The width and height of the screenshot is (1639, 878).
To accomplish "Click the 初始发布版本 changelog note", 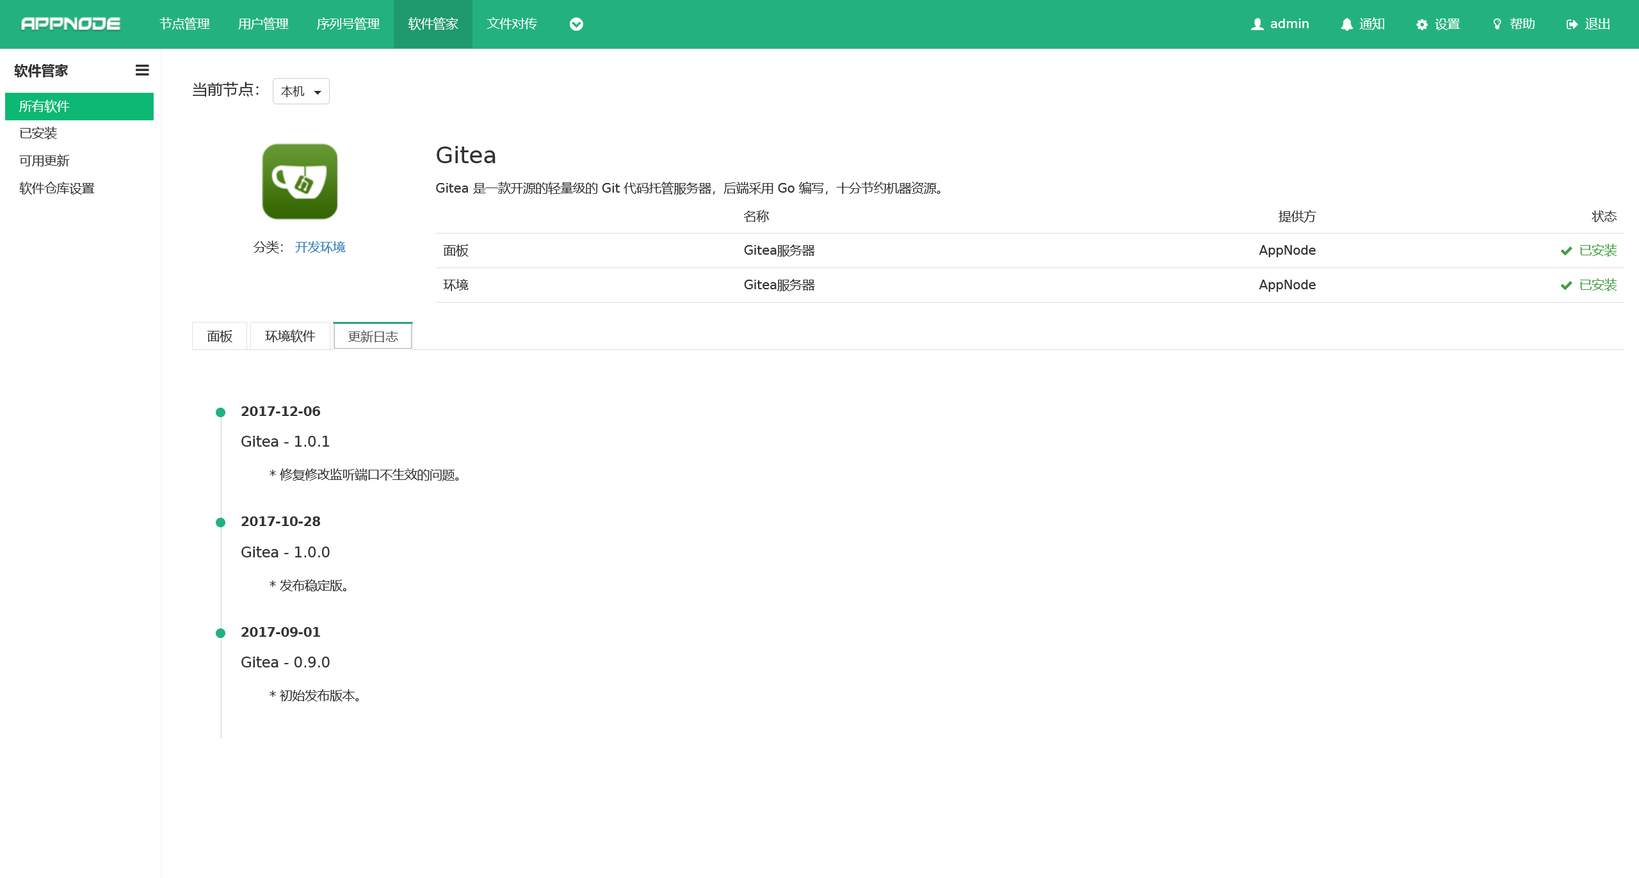I will click(x=316, y=696).
